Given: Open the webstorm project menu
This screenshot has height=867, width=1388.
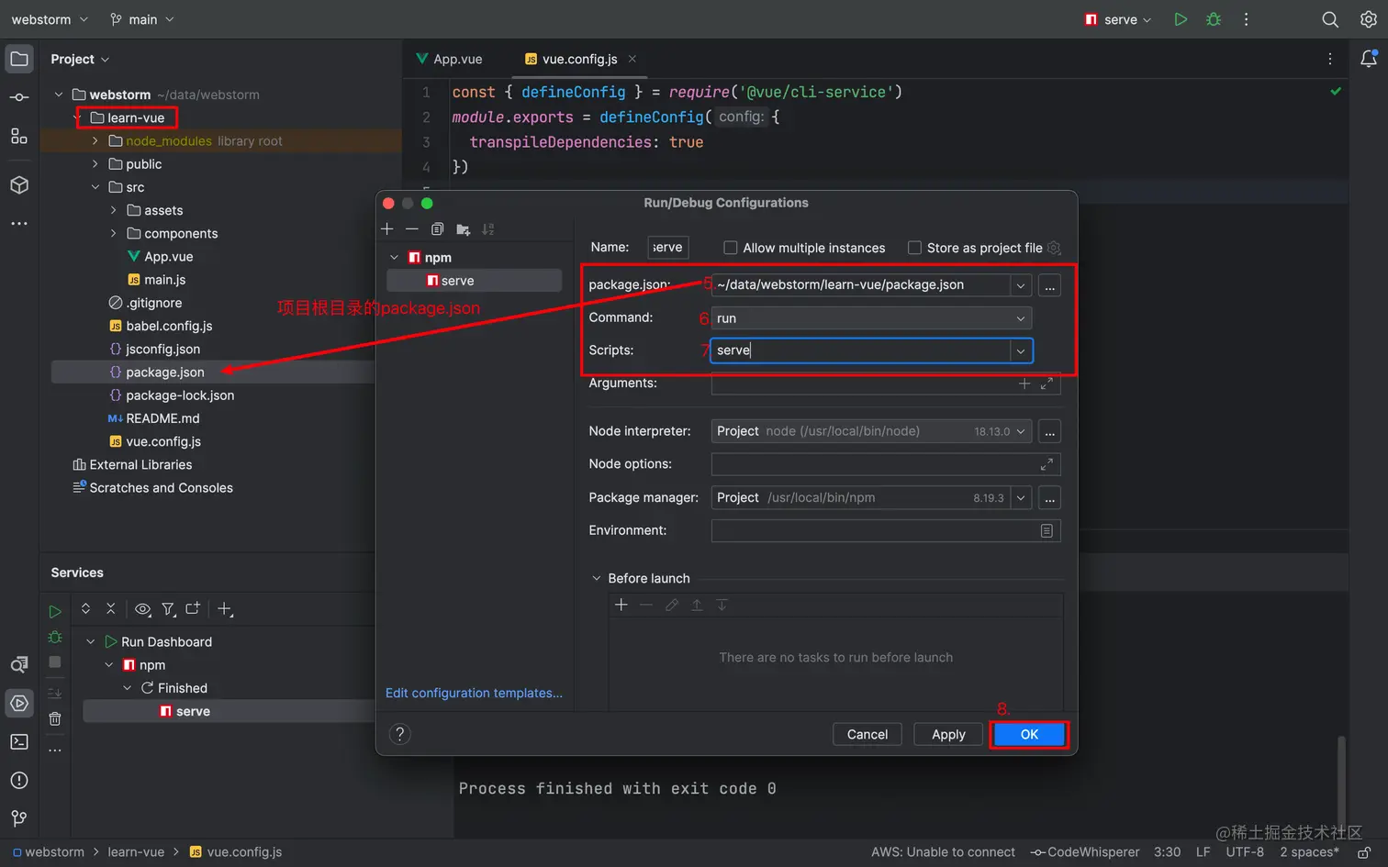Looking at the screenshot, I should point(50,19).
